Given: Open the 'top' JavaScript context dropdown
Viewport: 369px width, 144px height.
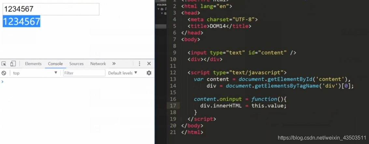Looking at the screenshot, I should point(35,73).
